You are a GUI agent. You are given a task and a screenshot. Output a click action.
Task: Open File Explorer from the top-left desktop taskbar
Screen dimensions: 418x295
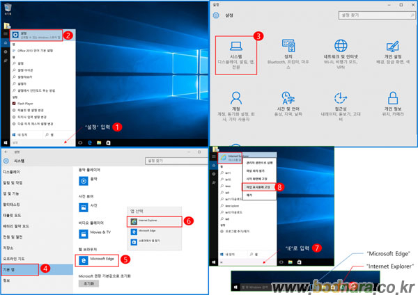(99, 143)
